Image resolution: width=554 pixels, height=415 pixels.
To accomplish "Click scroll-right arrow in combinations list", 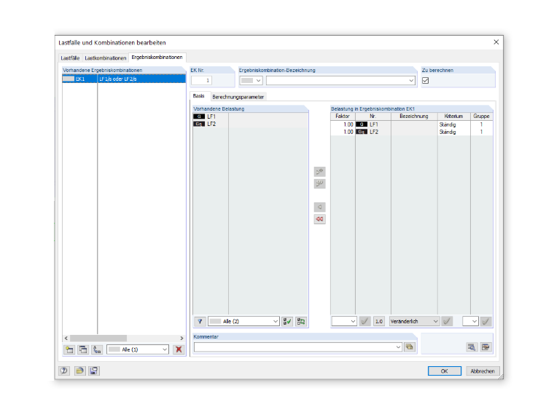I will point(182,338).
